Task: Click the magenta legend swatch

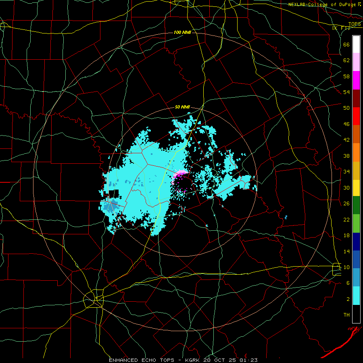Action: click(x=356, y=80)
